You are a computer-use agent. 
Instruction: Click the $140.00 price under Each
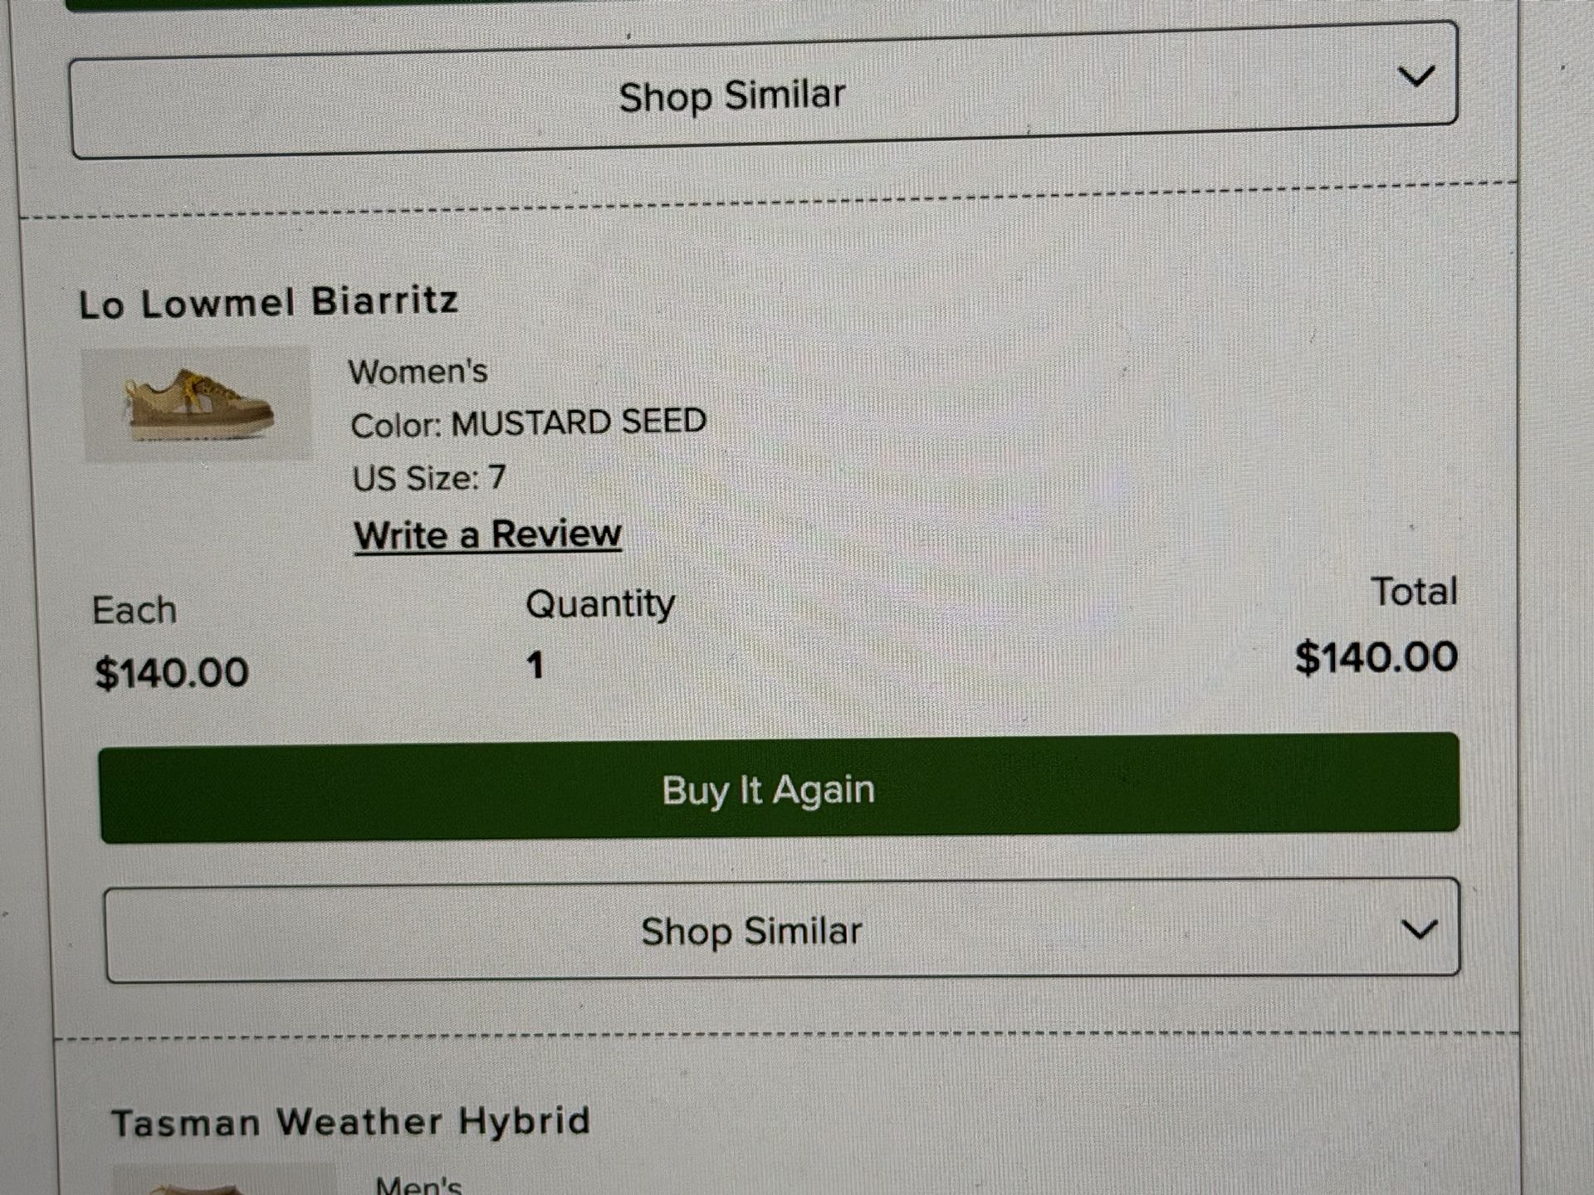coord(172,672)
